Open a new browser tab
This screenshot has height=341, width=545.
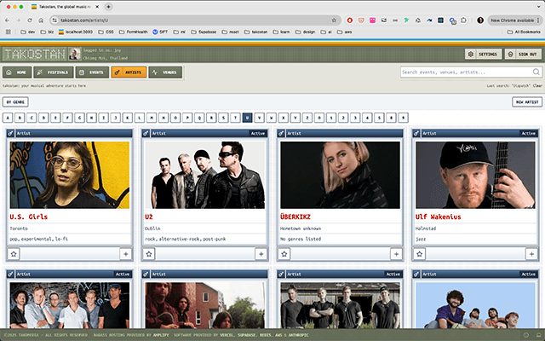(x=108, y=7)
